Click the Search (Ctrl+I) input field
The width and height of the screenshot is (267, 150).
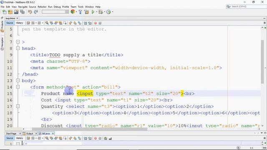click(x=248, y=7)
